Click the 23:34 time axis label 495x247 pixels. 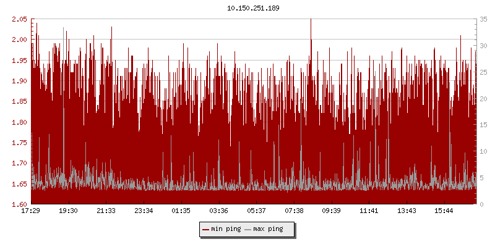(x=144, y=211)
